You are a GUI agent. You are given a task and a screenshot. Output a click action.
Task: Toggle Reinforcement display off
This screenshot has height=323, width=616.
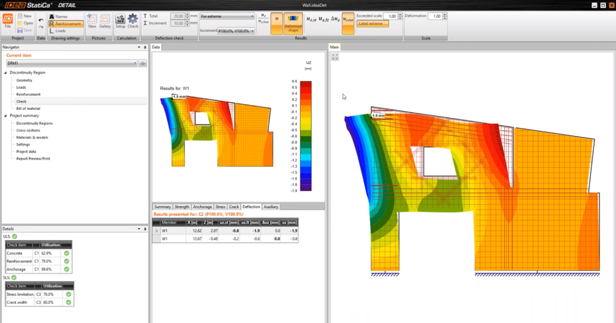[x=65, y=24]
